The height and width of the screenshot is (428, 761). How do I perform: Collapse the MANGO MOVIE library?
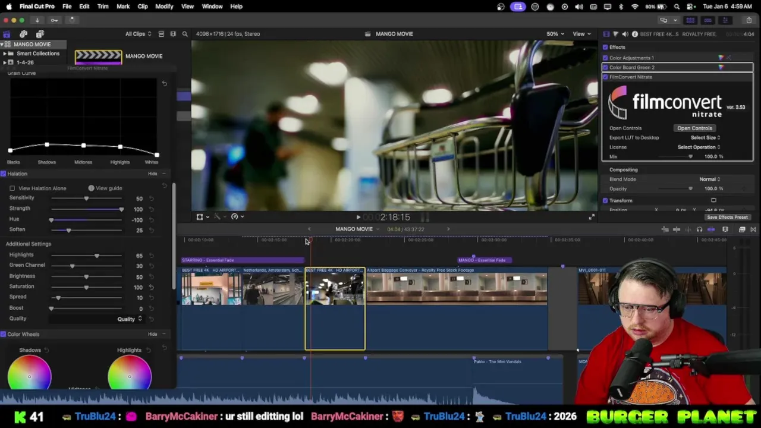pos(2,45)
